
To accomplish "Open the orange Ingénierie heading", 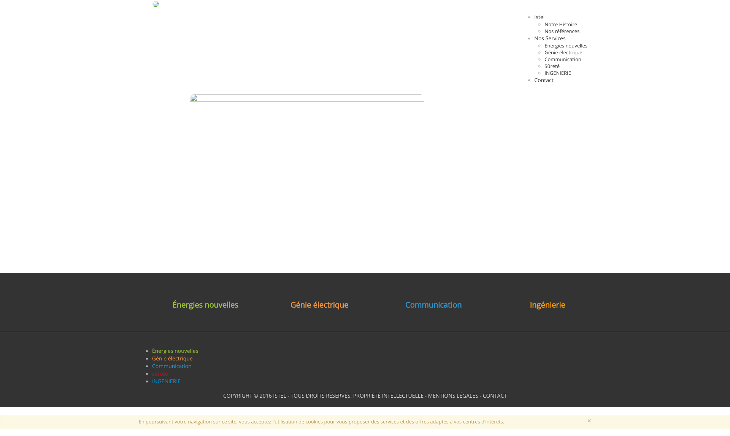I will pyautogui.click(x=547, y=305).
